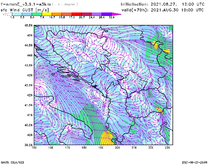Click the 'initialisation: 2021.08.27. 12:00 UTC' line
The height and width of the screenshot is (164, 213).
click(163, 4)
